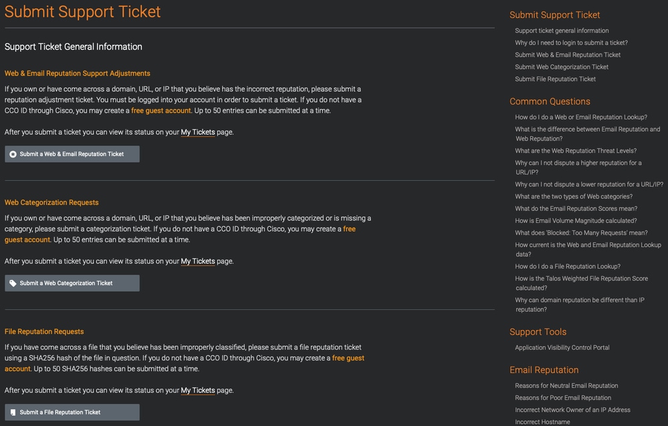
Task: Open Reasons for Neutral Email Reputation
Action: [566, 385]
